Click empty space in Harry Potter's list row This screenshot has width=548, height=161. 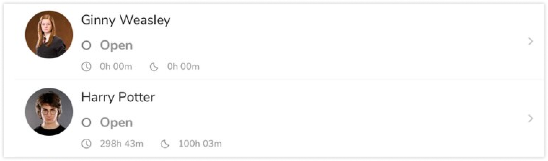[342, 119]
